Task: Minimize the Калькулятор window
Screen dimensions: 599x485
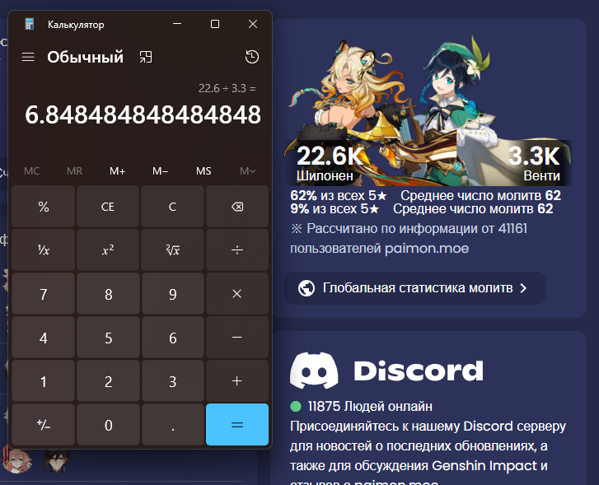Action: coord(177,24)
